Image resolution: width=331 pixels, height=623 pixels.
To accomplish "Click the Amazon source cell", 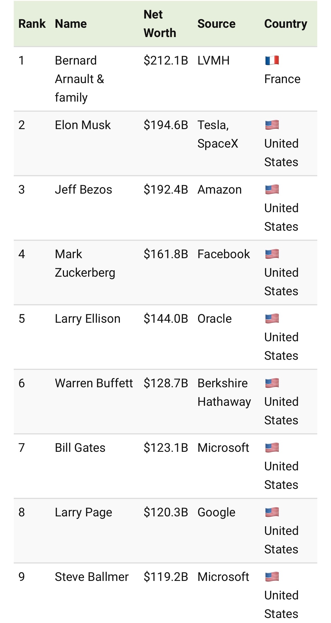I will click(x=220, y=190).
